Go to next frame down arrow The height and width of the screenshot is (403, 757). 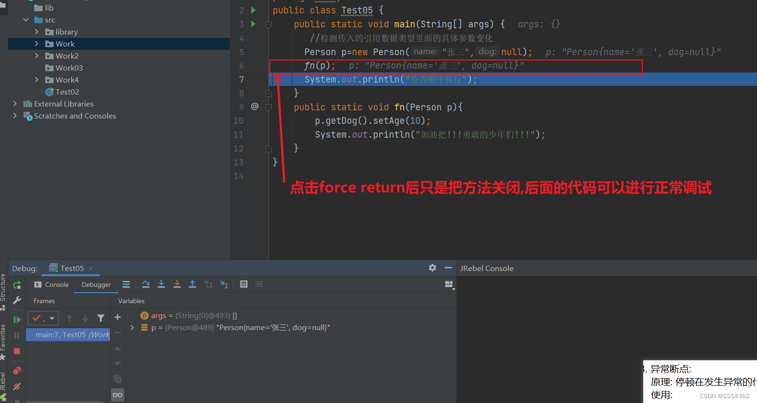(x=85, y=318)
